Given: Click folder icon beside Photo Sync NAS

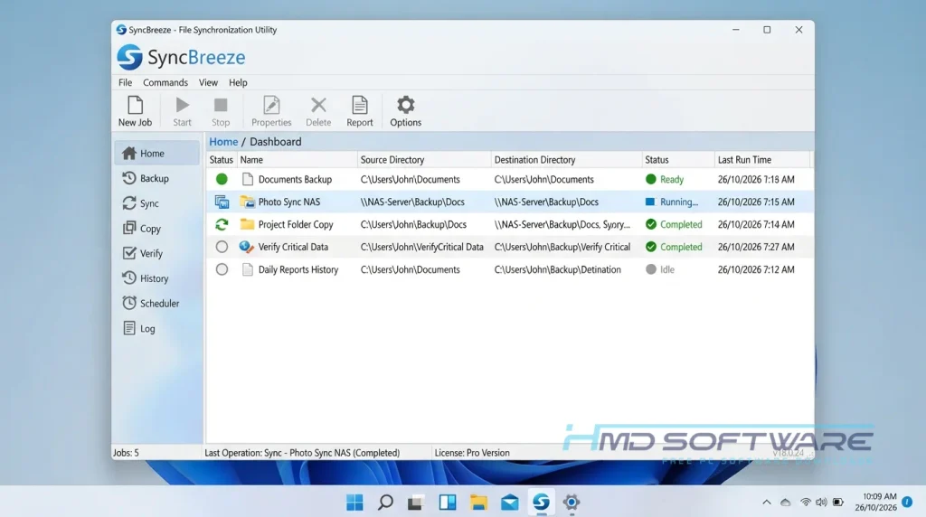Looking at the screenshot, I should coord(248,202).
